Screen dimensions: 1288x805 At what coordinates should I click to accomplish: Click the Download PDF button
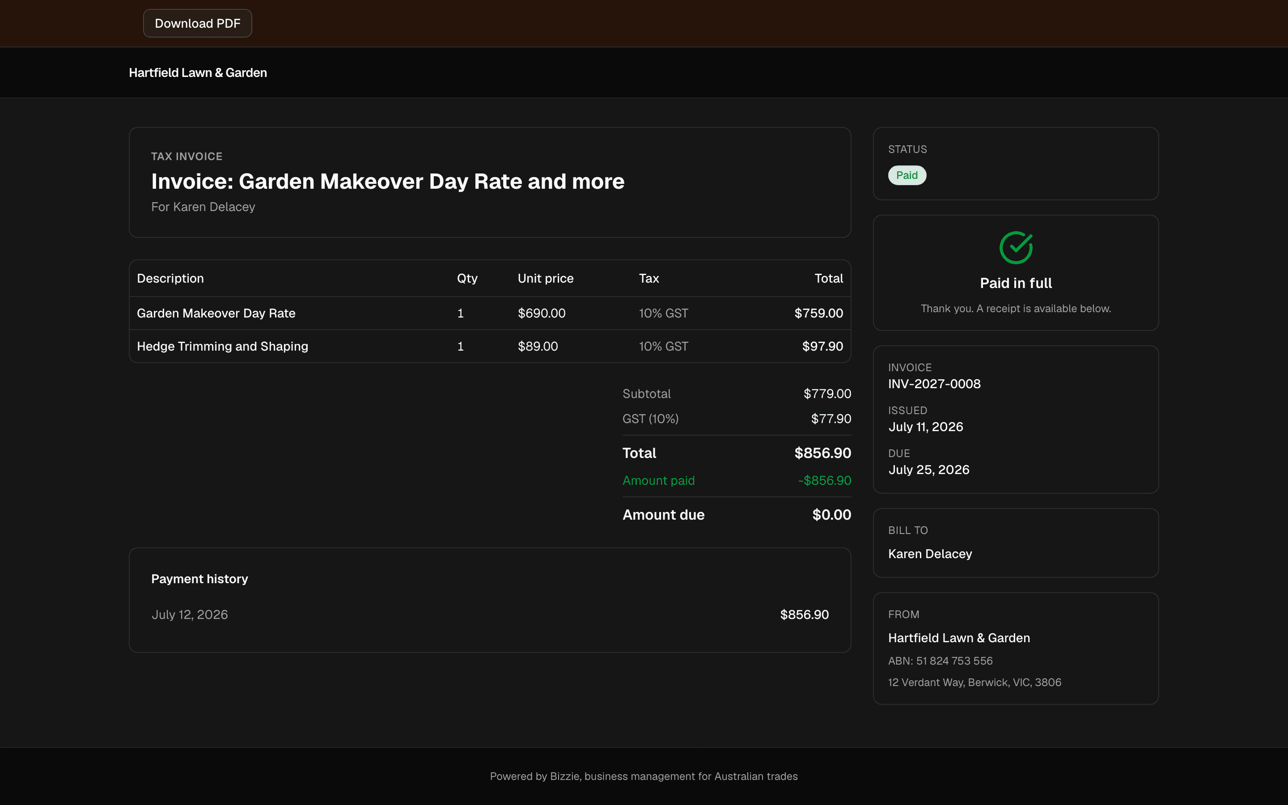tap(198, 23)
